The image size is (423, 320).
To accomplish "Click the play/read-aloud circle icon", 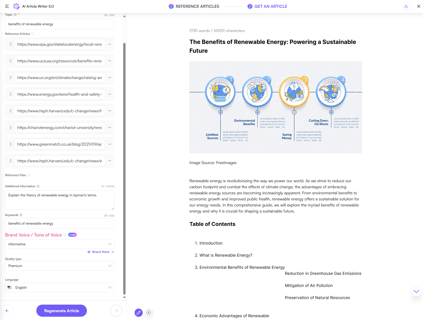I will coord(149,313).
